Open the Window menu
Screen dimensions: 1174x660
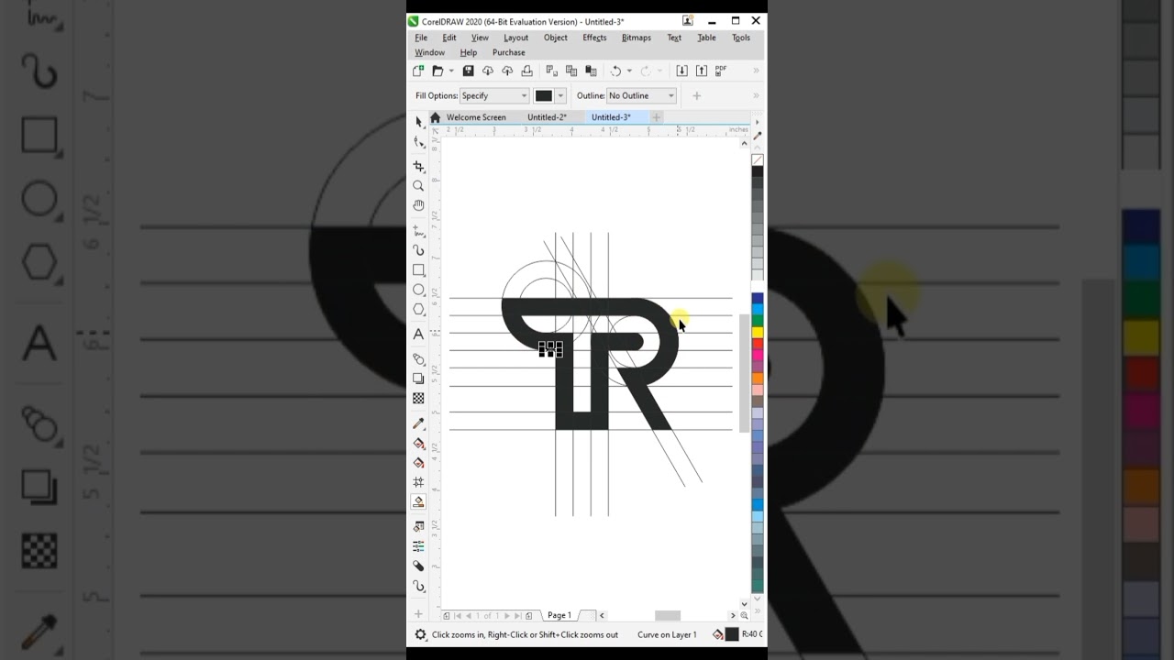429,52
